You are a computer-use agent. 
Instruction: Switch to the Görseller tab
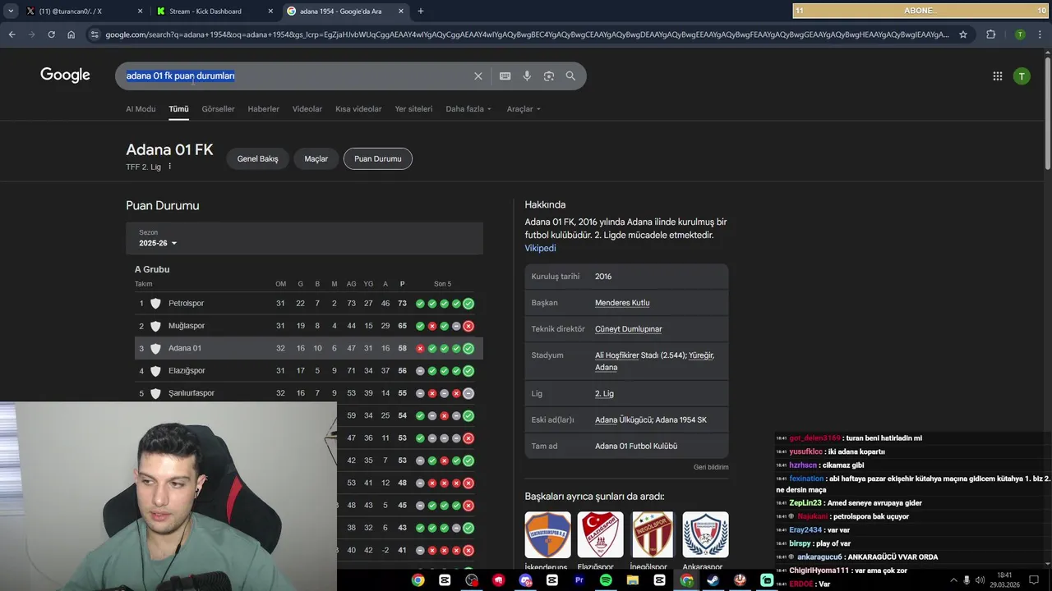(218, 108)
